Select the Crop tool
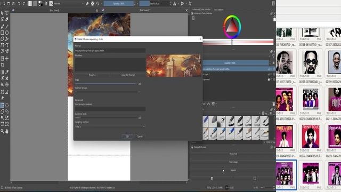341x192 pixels. (2, 65)
